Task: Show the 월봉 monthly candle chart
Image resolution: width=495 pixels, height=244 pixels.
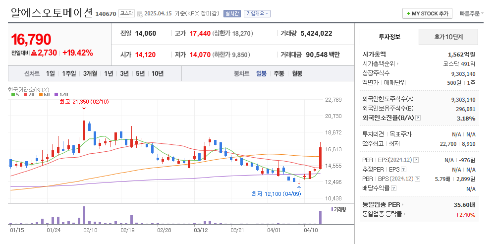Action: pos(297,73)
